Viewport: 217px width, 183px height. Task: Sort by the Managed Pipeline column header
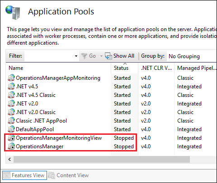(196, 68)
